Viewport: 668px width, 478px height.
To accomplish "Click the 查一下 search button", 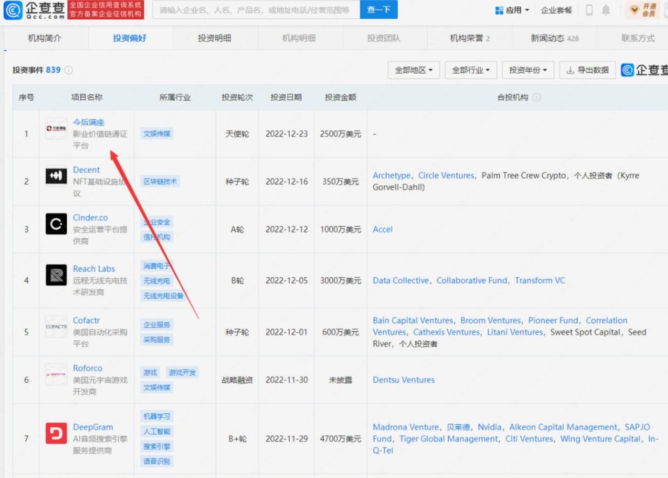I will click(379, 10).
